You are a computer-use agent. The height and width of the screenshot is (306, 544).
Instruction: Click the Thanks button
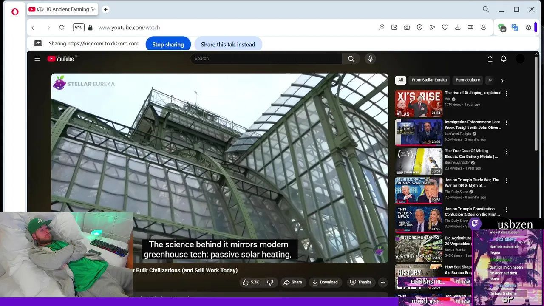click(x=360, y=282)
